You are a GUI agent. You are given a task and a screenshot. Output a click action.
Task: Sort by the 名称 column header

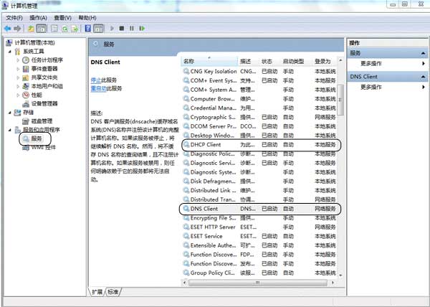pyautogui.click(x=208, y=61)
